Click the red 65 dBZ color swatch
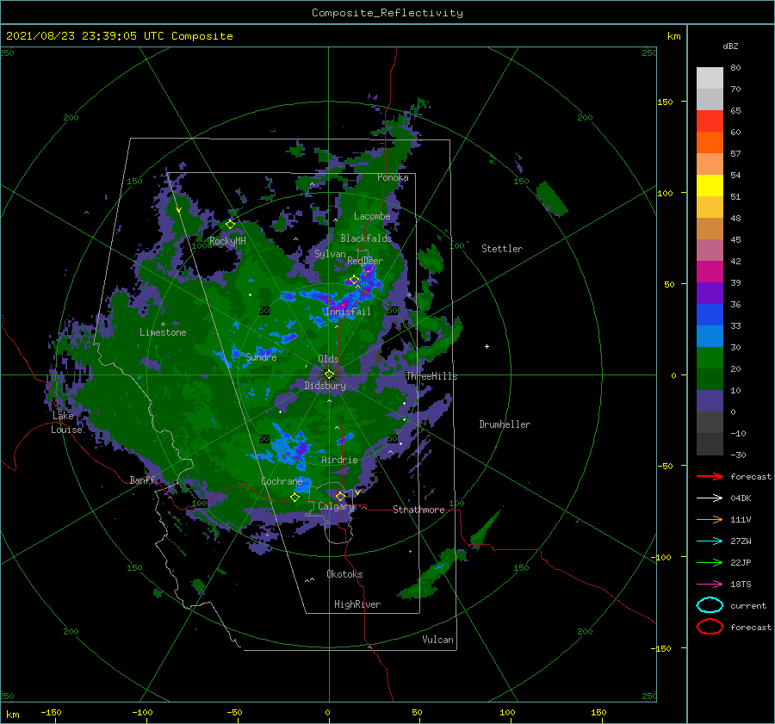Screen dimensions: 775x724 [710, 121]
